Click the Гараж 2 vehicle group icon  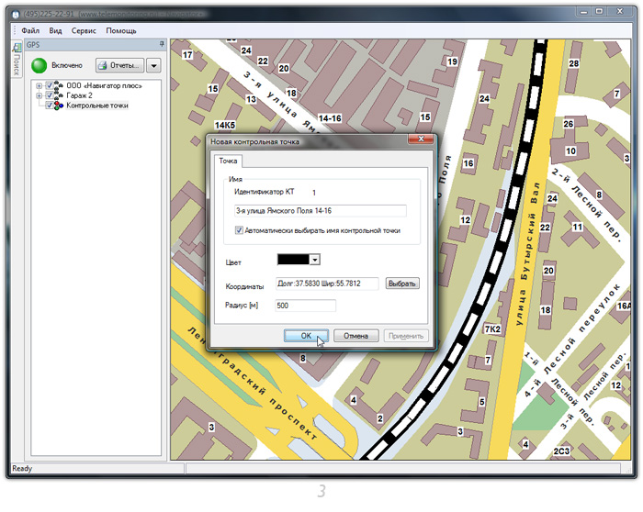(59, 95)
